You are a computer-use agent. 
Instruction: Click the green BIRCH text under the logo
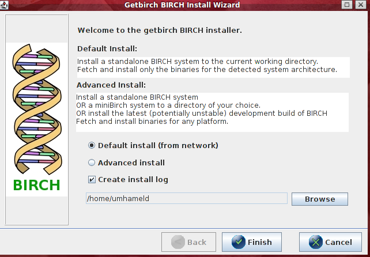(36, 186)
